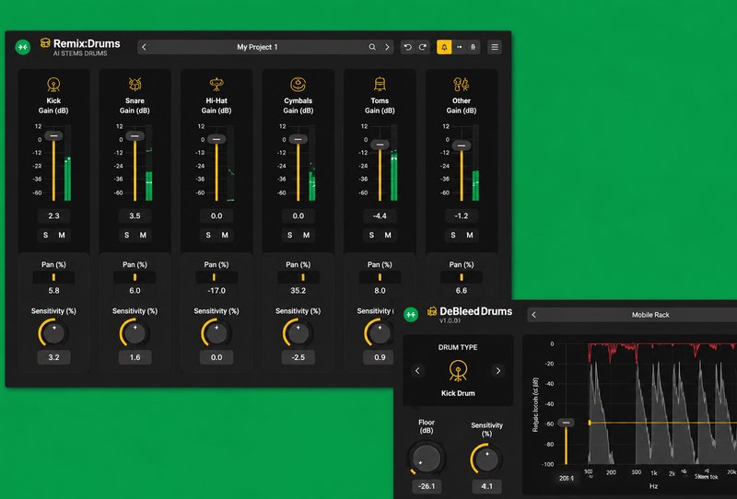The width and height of the screenshot is (737, 499).
Task: Solo the Hi-Hat channel
Action: coord(208,235)
